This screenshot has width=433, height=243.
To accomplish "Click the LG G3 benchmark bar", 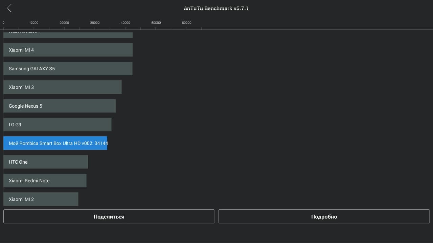I will pyautogui.click(x=57, y=125).
